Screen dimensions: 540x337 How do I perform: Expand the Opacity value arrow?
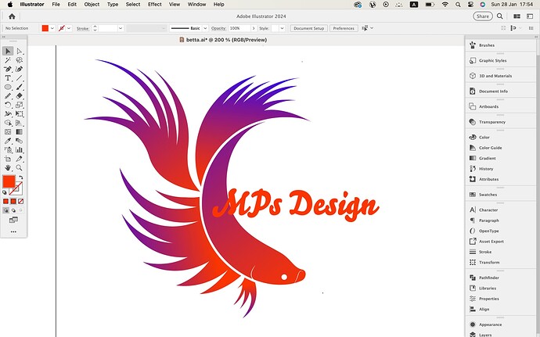point(254,28)
